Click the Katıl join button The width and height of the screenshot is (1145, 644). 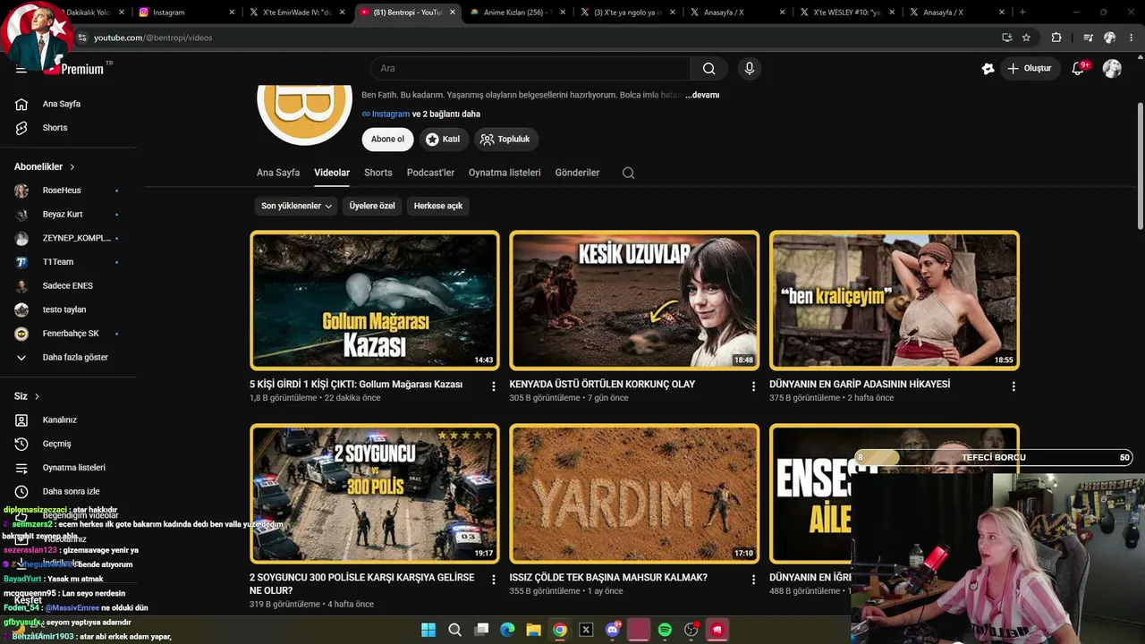pyautogui.click(x=443, y=139)
